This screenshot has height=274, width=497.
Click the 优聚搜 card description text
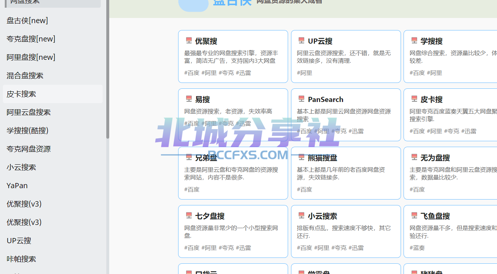click(231, 57)
